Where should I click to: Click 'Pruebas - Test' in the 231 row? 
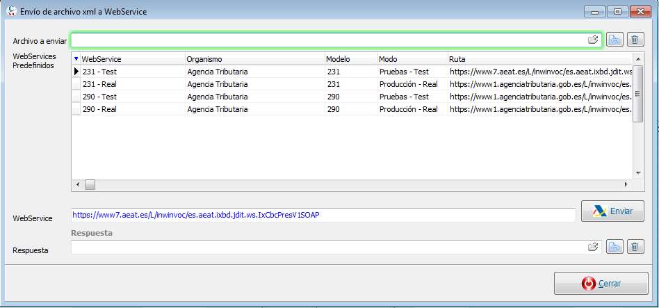pos(404,72)
